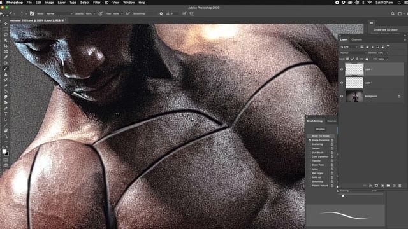The height and width of the screenshot is (229, 408).
Task: Enable airbrush-style build-up icon
Action: click(127, 13)
